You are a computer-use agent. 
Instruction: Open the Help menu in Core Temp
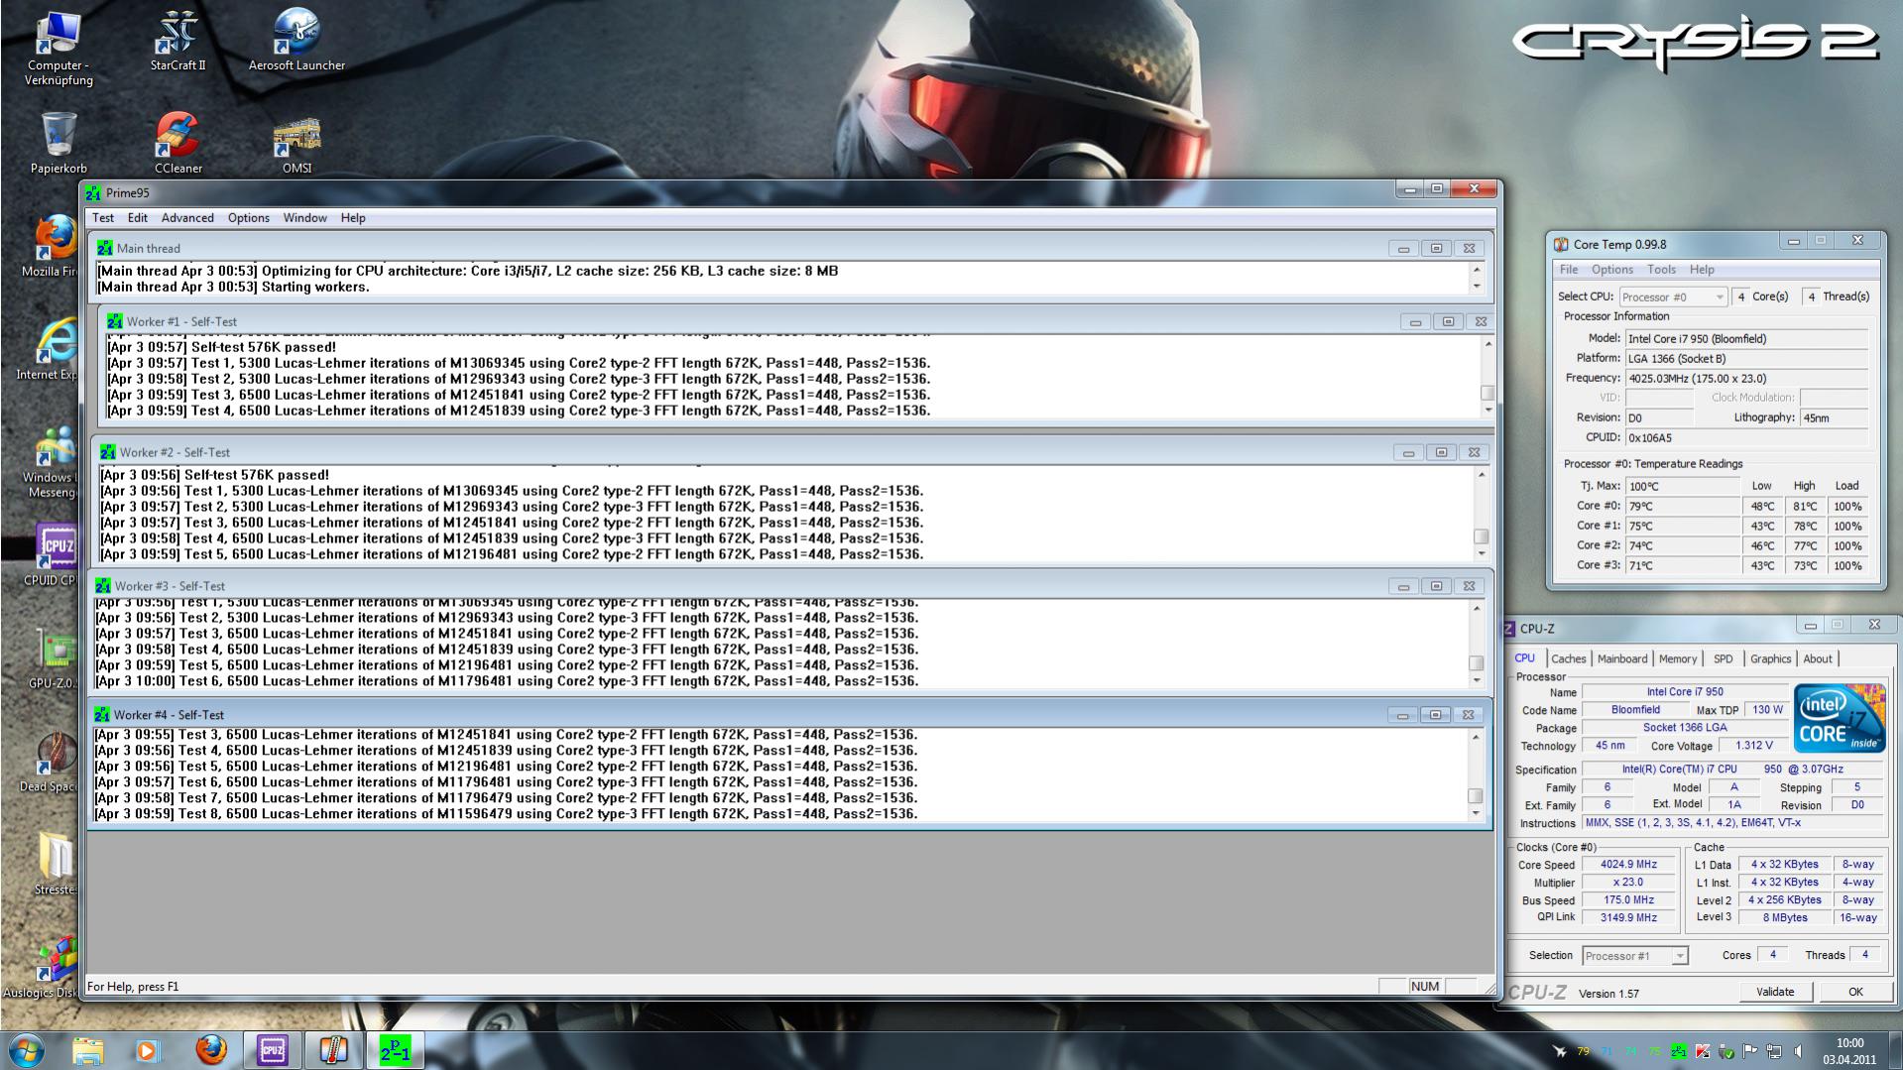1702,270
